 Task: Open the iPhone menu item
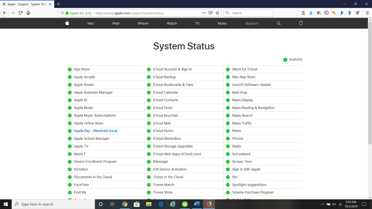pos(143,23)
